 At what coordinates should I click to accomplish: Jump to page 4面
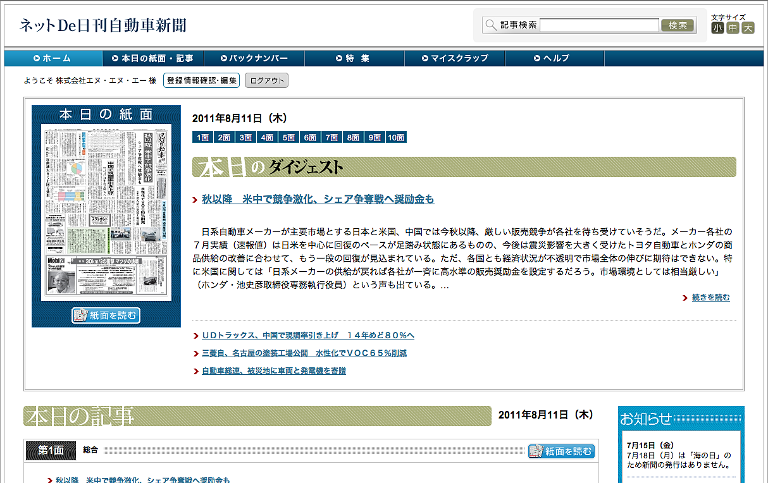[x=267, y=137]
